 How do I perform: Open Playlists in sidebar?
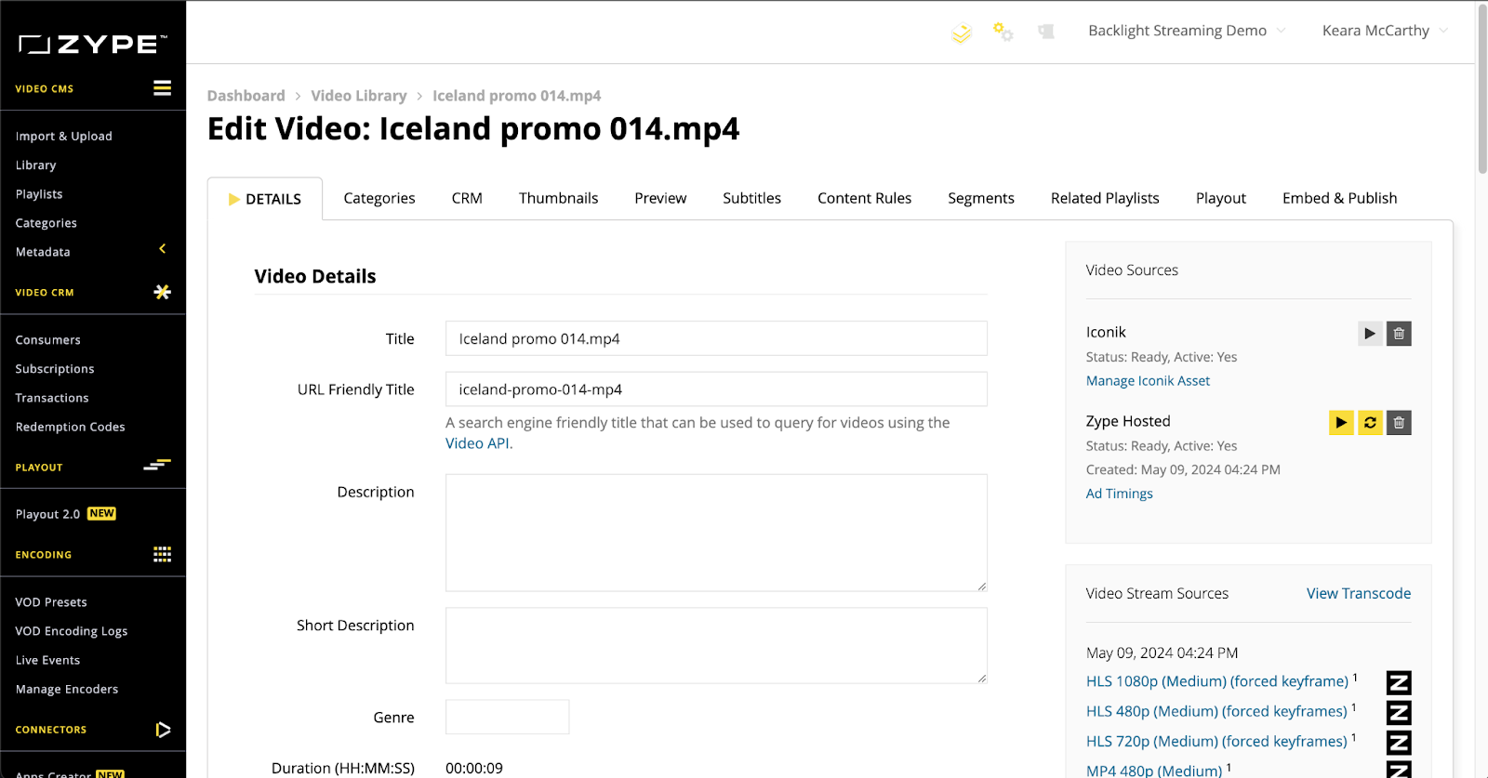tap(39, 193)
